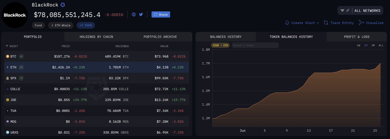This screenshot has width=390, height=139.
Task: Open the chart icon next to BTC
Action: [x=21, y=56]
